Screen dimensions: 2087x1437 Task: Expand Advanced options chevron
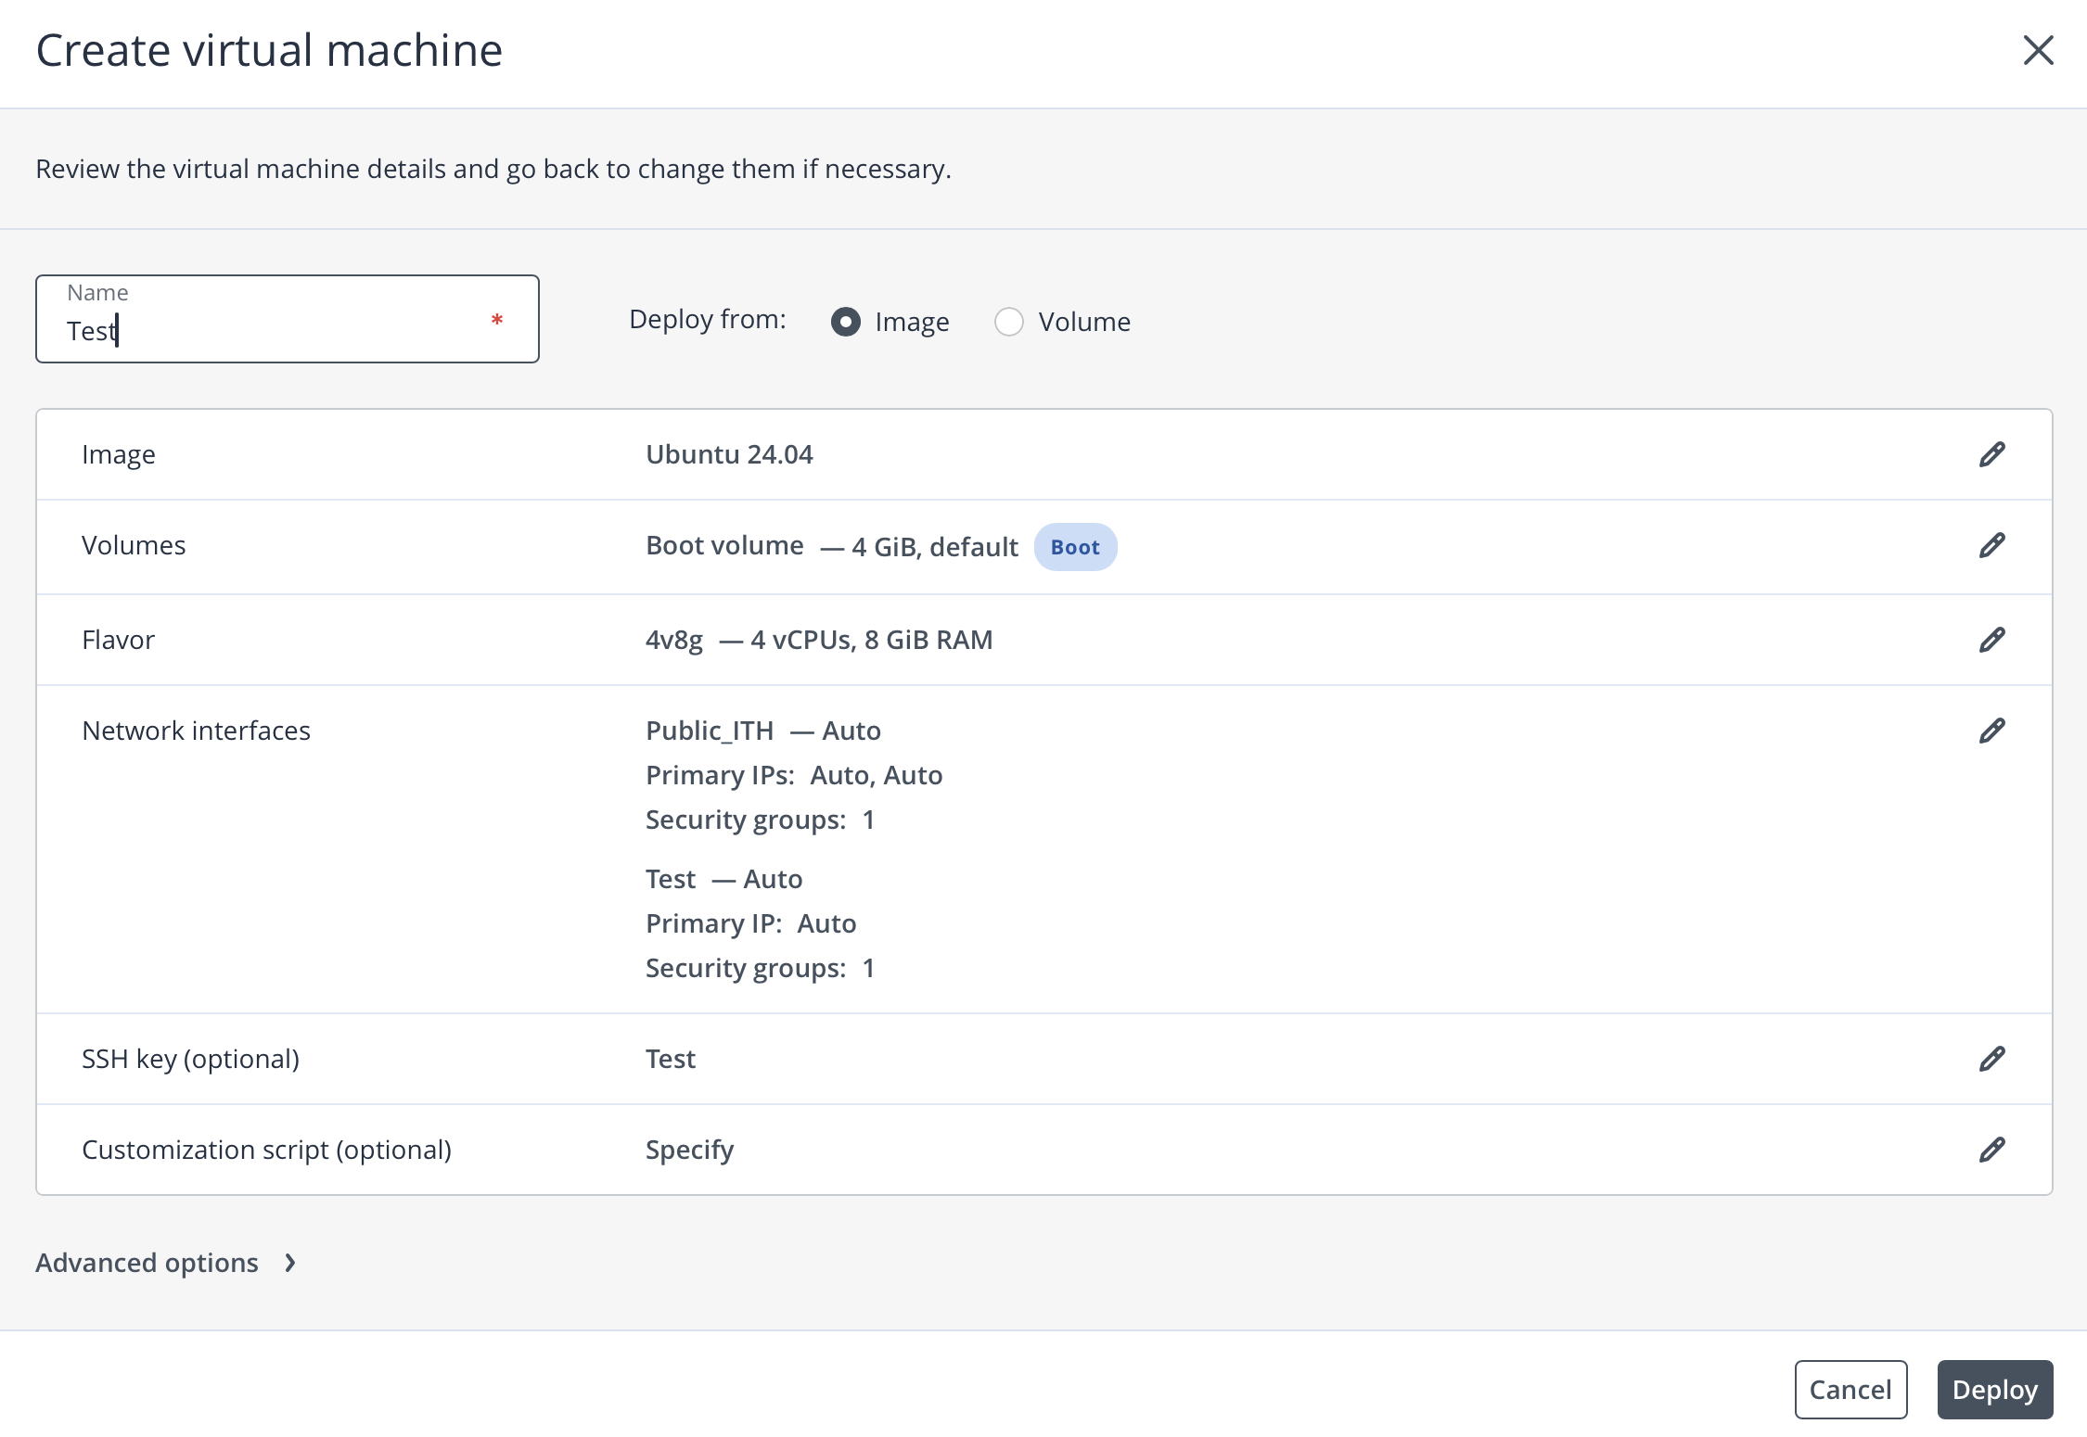290,1263
